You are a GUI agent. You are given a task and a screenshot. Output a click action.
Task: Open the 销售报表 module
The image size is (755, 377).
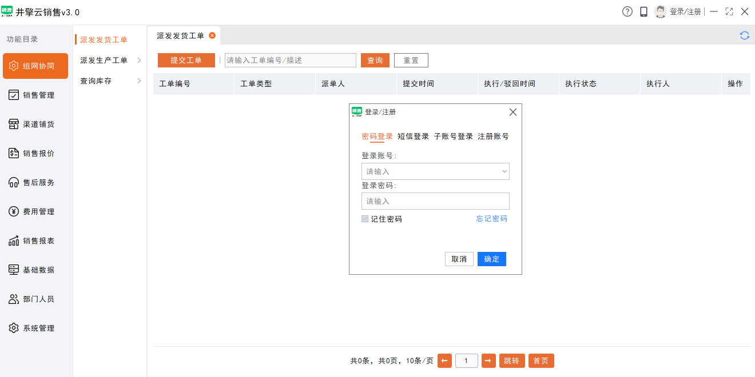pos(35,240)
